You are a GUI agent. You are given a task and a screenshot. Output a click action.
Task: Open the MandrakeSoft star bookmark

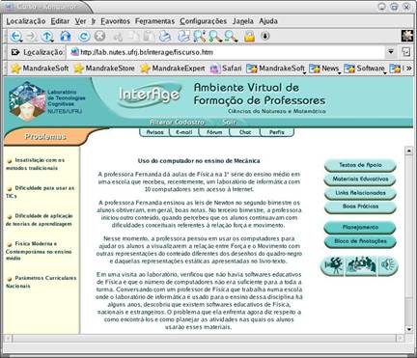[40, 69]
